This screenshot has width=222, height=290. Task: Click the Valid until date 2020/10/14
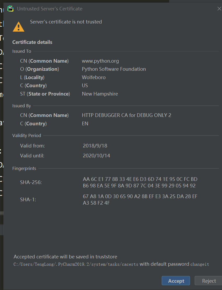coord(97,156)
